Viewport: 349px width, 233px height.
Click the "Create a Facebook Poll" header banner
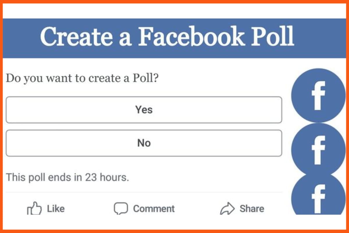coord(174,37)
